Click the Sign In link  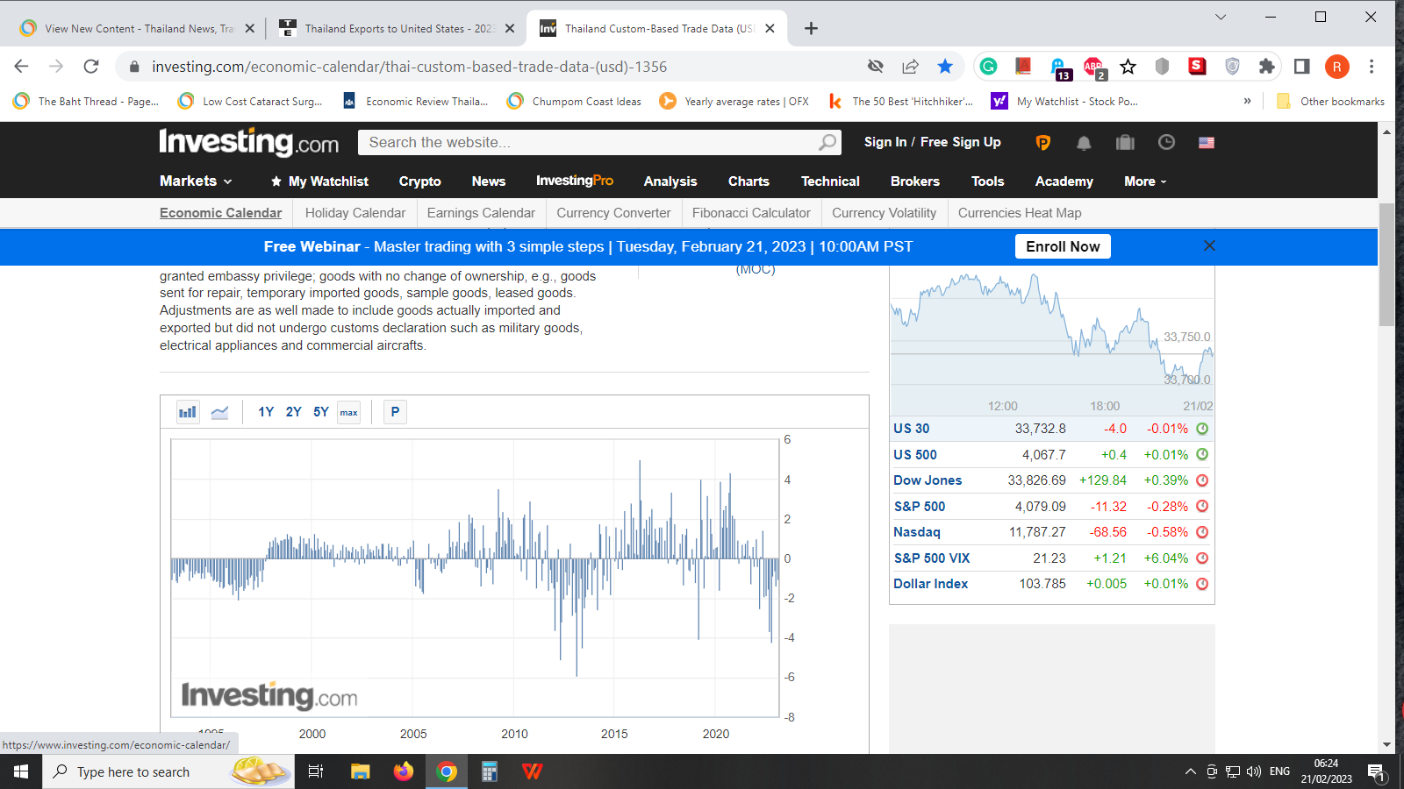tap(885, 142)
